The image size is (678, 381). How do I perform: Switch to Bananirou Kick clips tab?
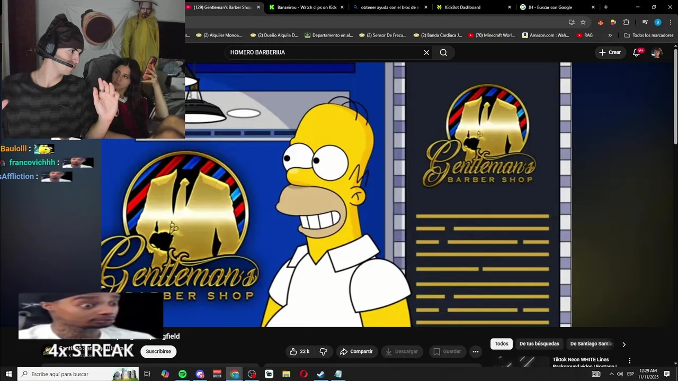(306, 7)
